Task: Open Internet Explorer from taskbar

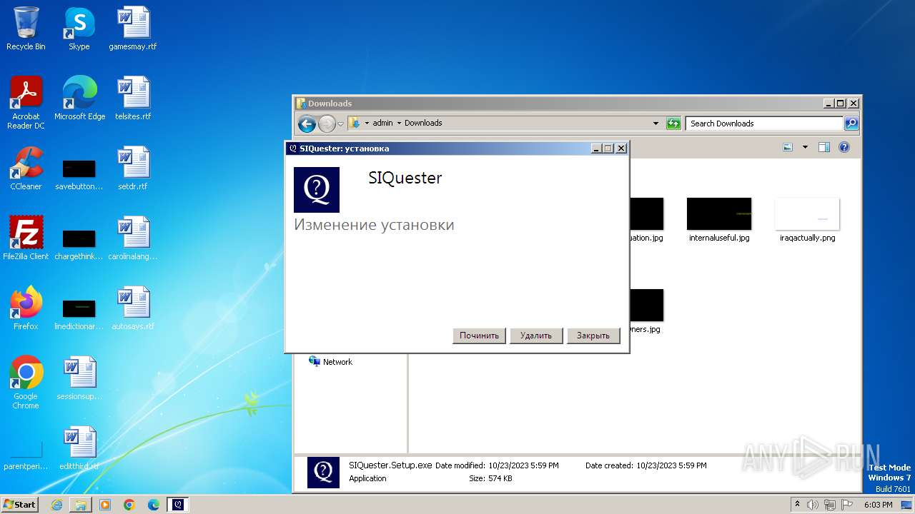Action: point(56,505)
